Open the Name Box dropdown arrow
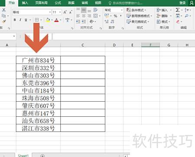 (x=14, y=36)
